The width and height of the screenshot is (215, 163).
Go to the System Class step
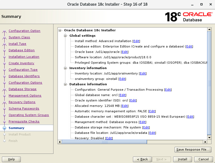(x=19, y=37)
